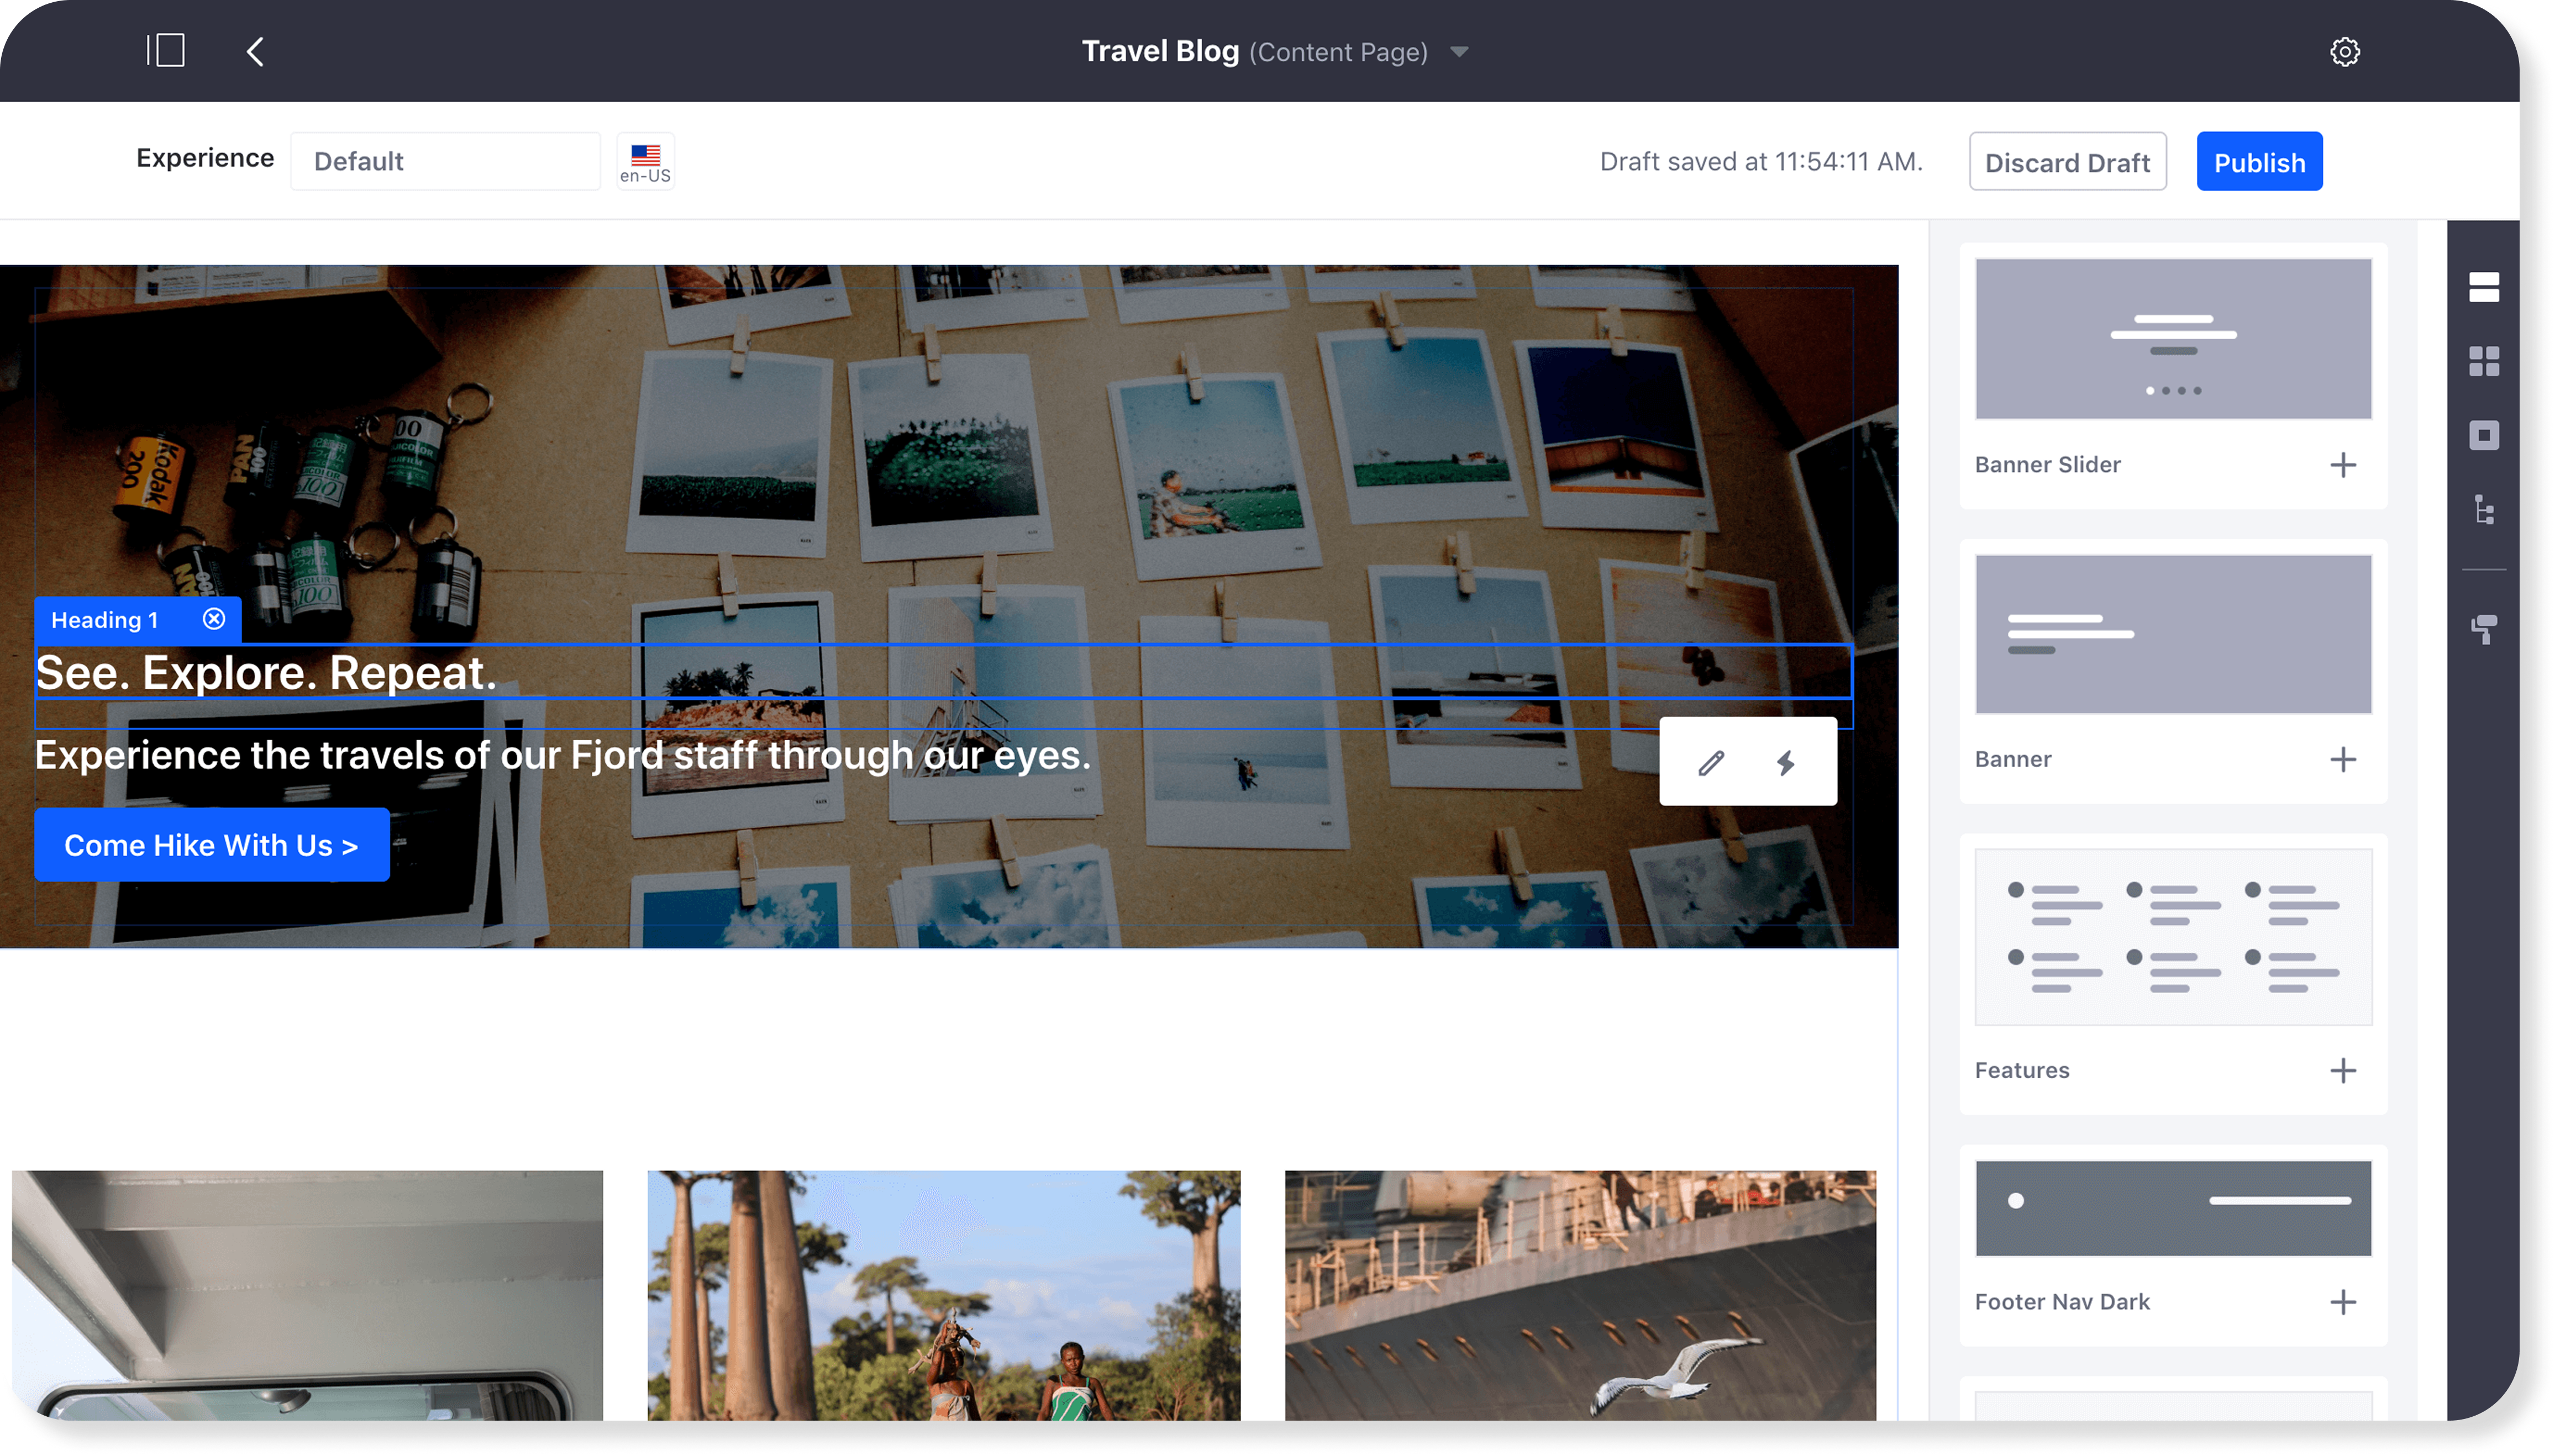This screenshot has width=2555, height=1456.
Task: Click the back arrow in header
Action: (255, 52)
